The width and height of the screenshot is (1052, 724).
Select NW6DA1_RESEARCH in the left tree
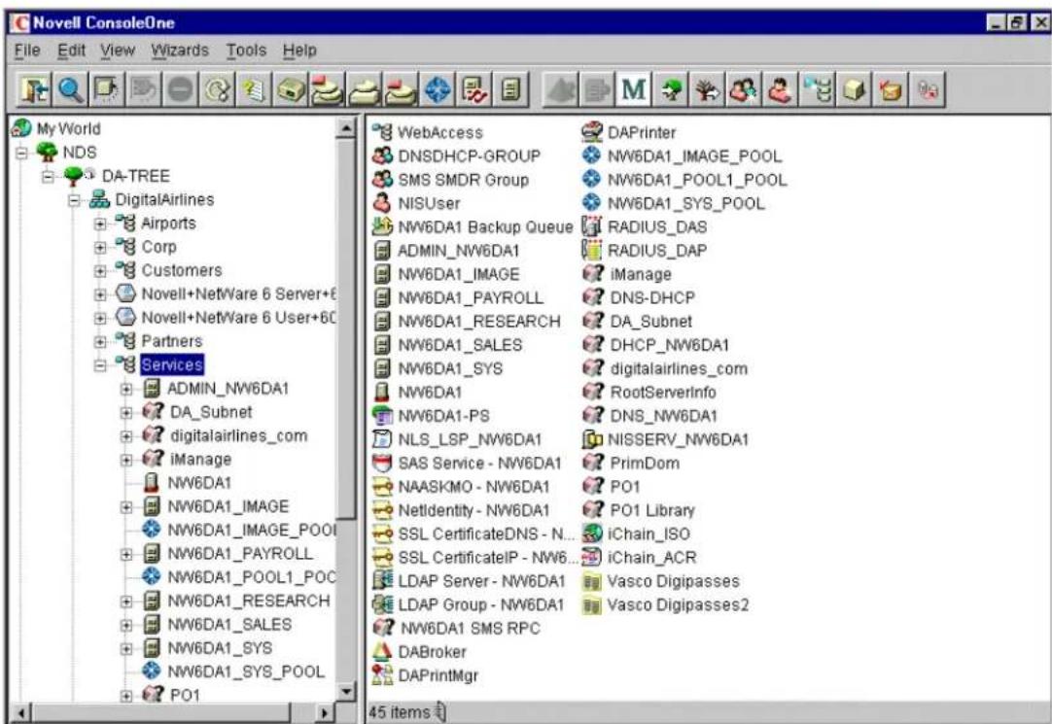coord(248,601)
